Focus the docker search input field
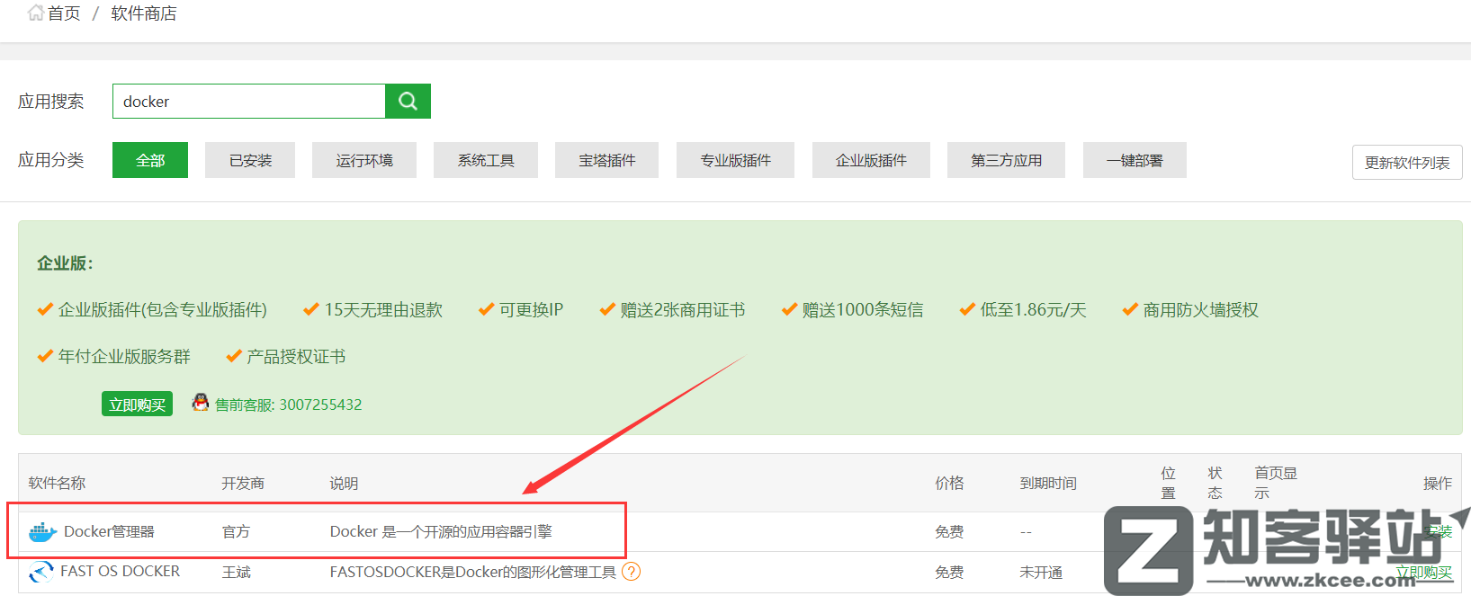The height and width of the screenshot is (596, 1471). coord(249,102)
